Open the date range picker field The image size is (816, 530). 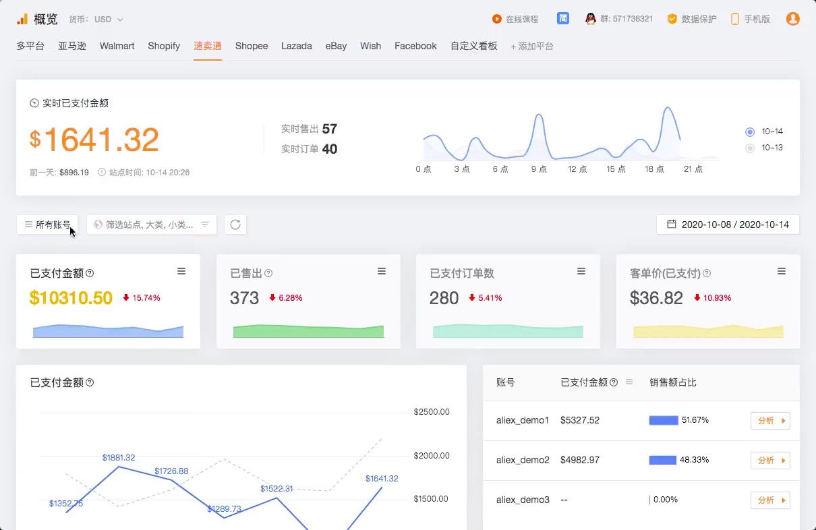pyautogui.click(x=728, y=225)
